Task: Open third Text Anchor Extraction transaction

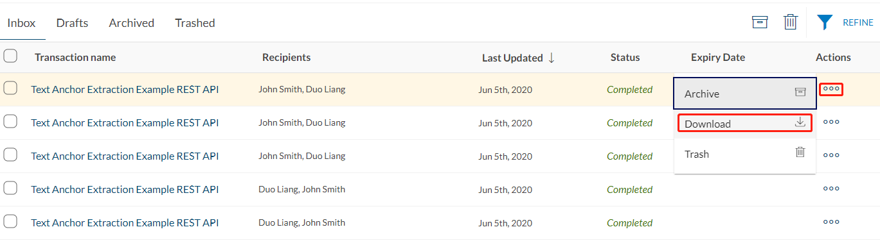Action: [x=125, y=156]
